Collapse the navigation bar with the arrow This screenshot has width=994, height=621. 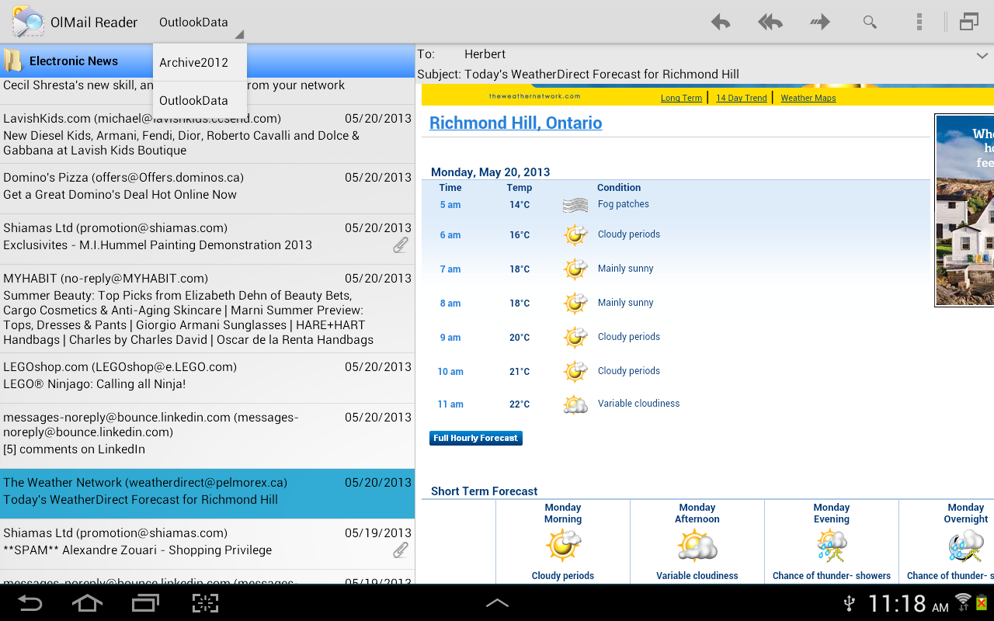[497, 602]
